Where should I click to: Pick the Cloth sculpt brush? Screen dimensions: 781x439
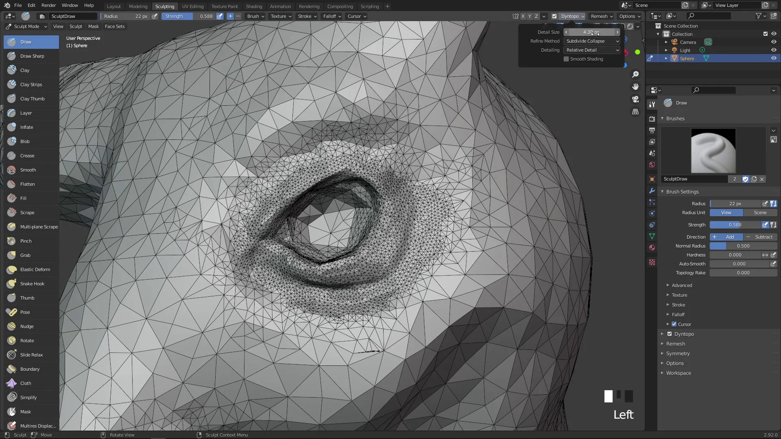(x=25, y=383)
